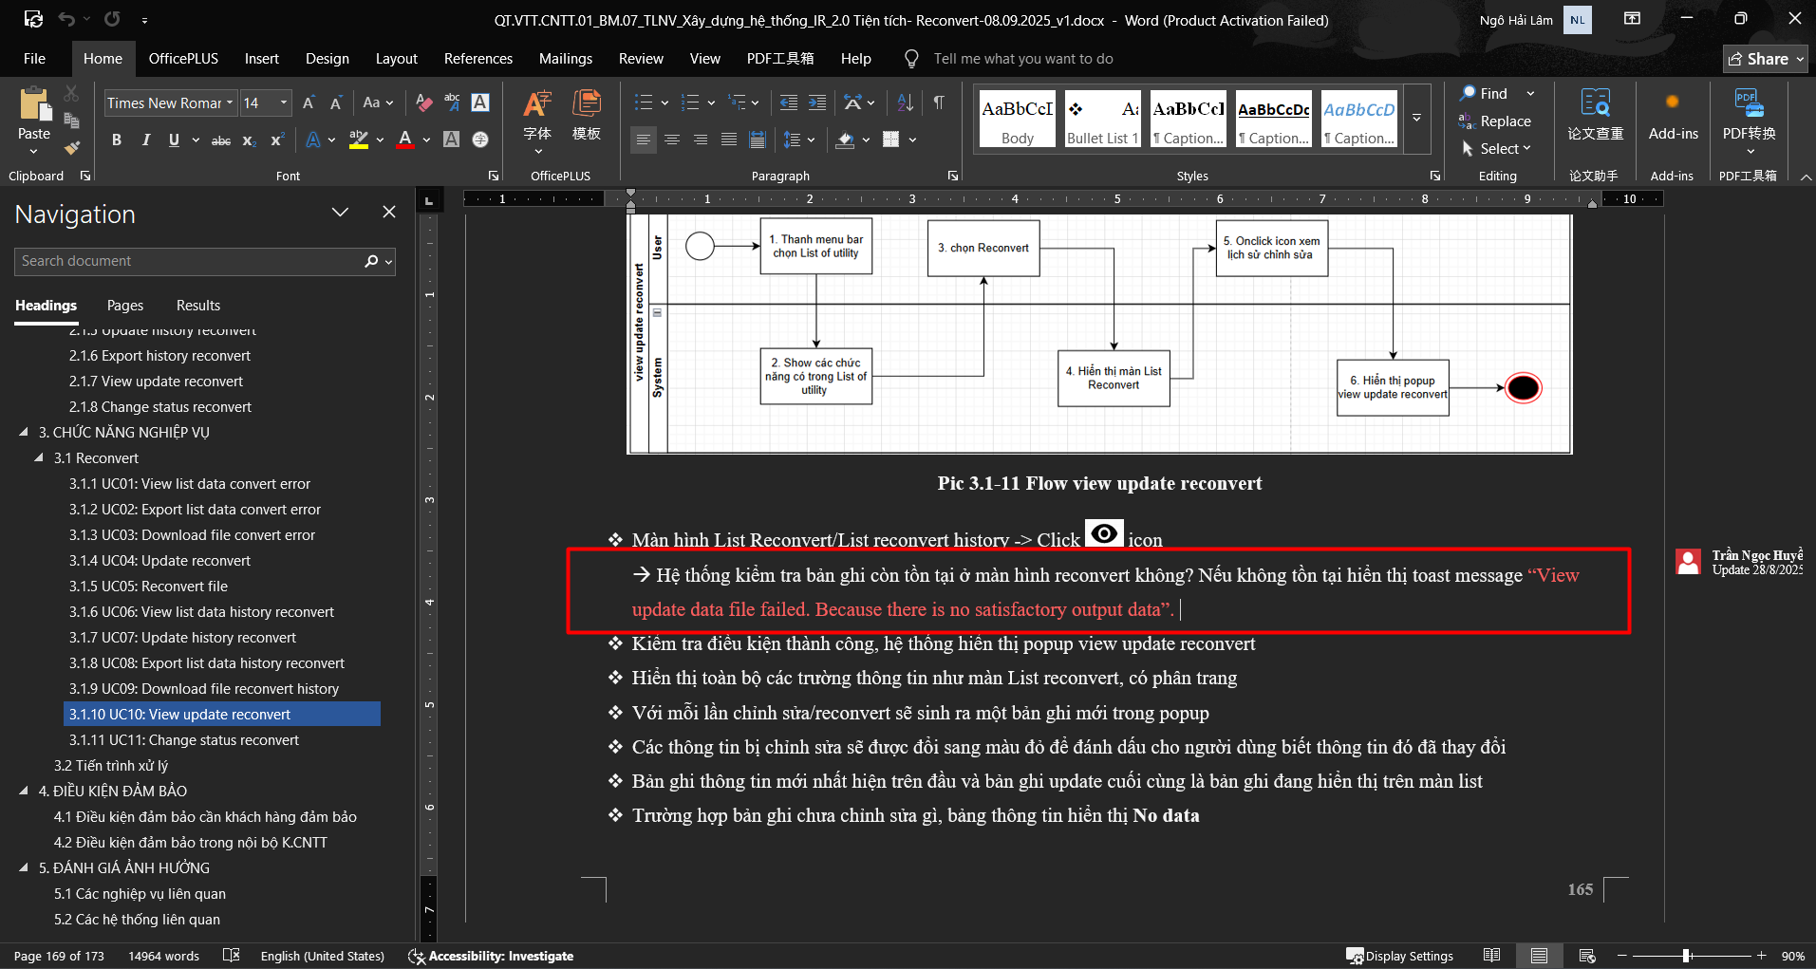Toggle Justify text alignment

(728, 140)
